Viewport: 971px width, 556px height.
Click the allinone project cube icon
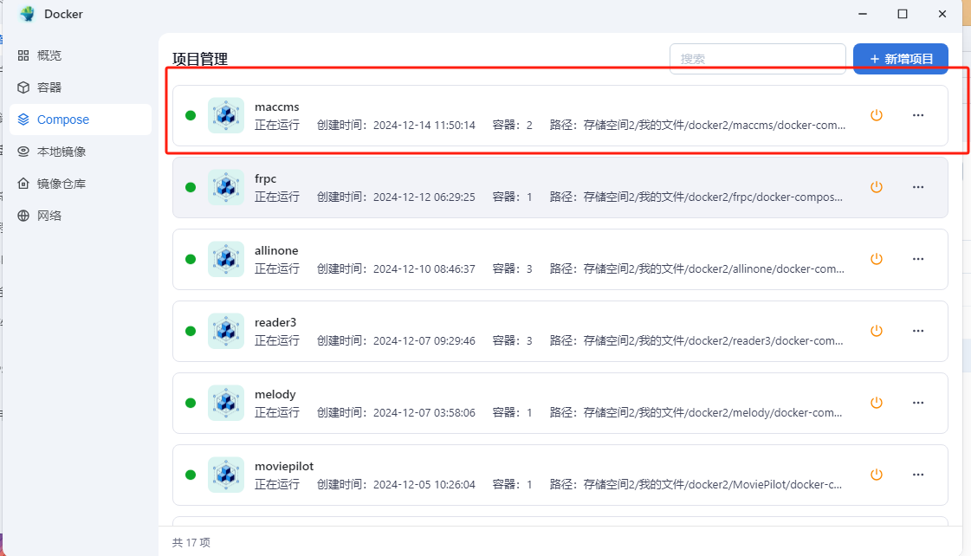coord(226,259)
